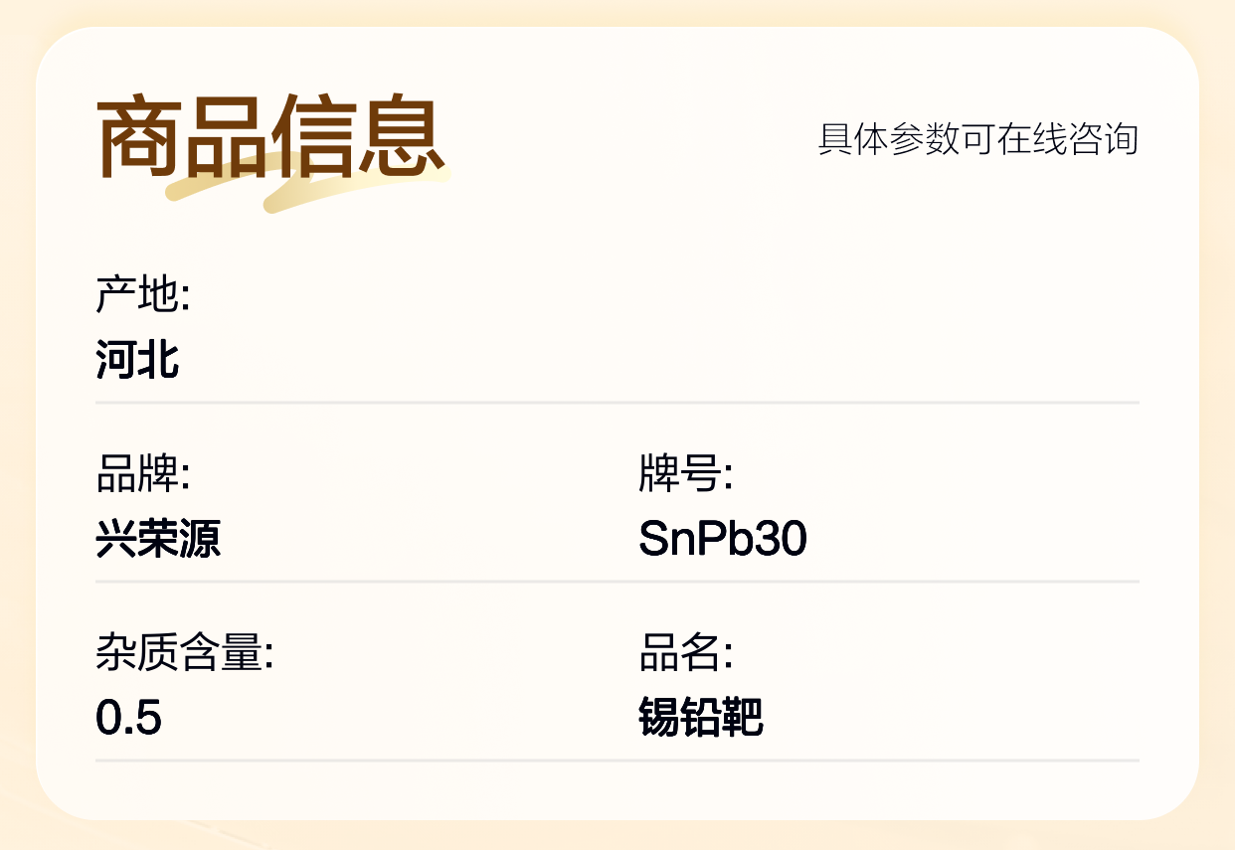Click the 商品信息 heading
1235x850 pixels.
click(x=270, y=137)
